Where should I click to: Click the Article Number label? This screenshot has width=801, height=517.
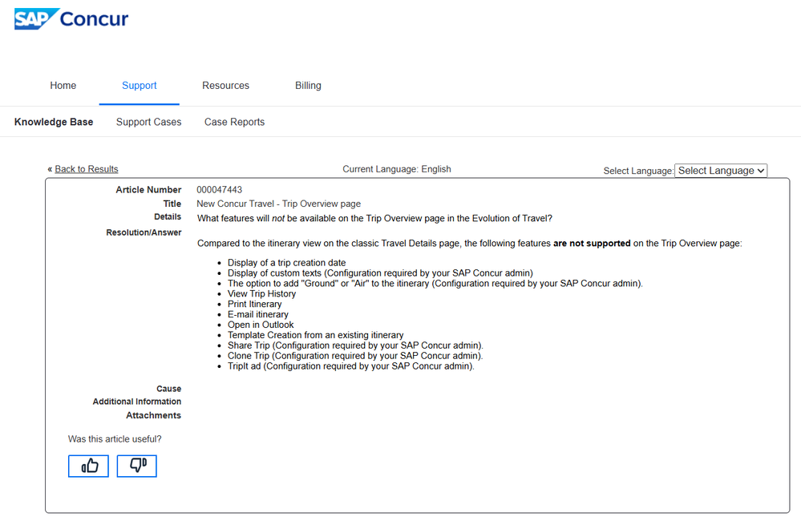[x=148, y=189]
